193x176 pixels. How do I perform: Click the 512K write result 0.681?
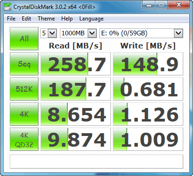[x=148, y=89]
